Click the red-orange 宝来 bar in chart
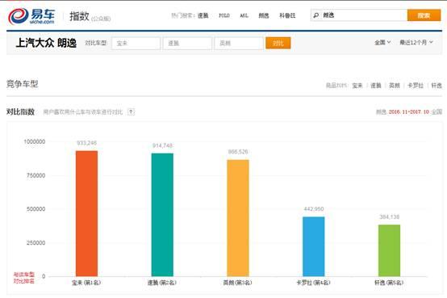This screenshot has width=447, height=298. pyautogui.click(x=86, y=213)
